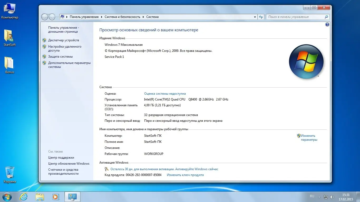Click the processor value Intel(R) Core(TM)2 Quad
360x202 pixels.
[x=186, y=99]
